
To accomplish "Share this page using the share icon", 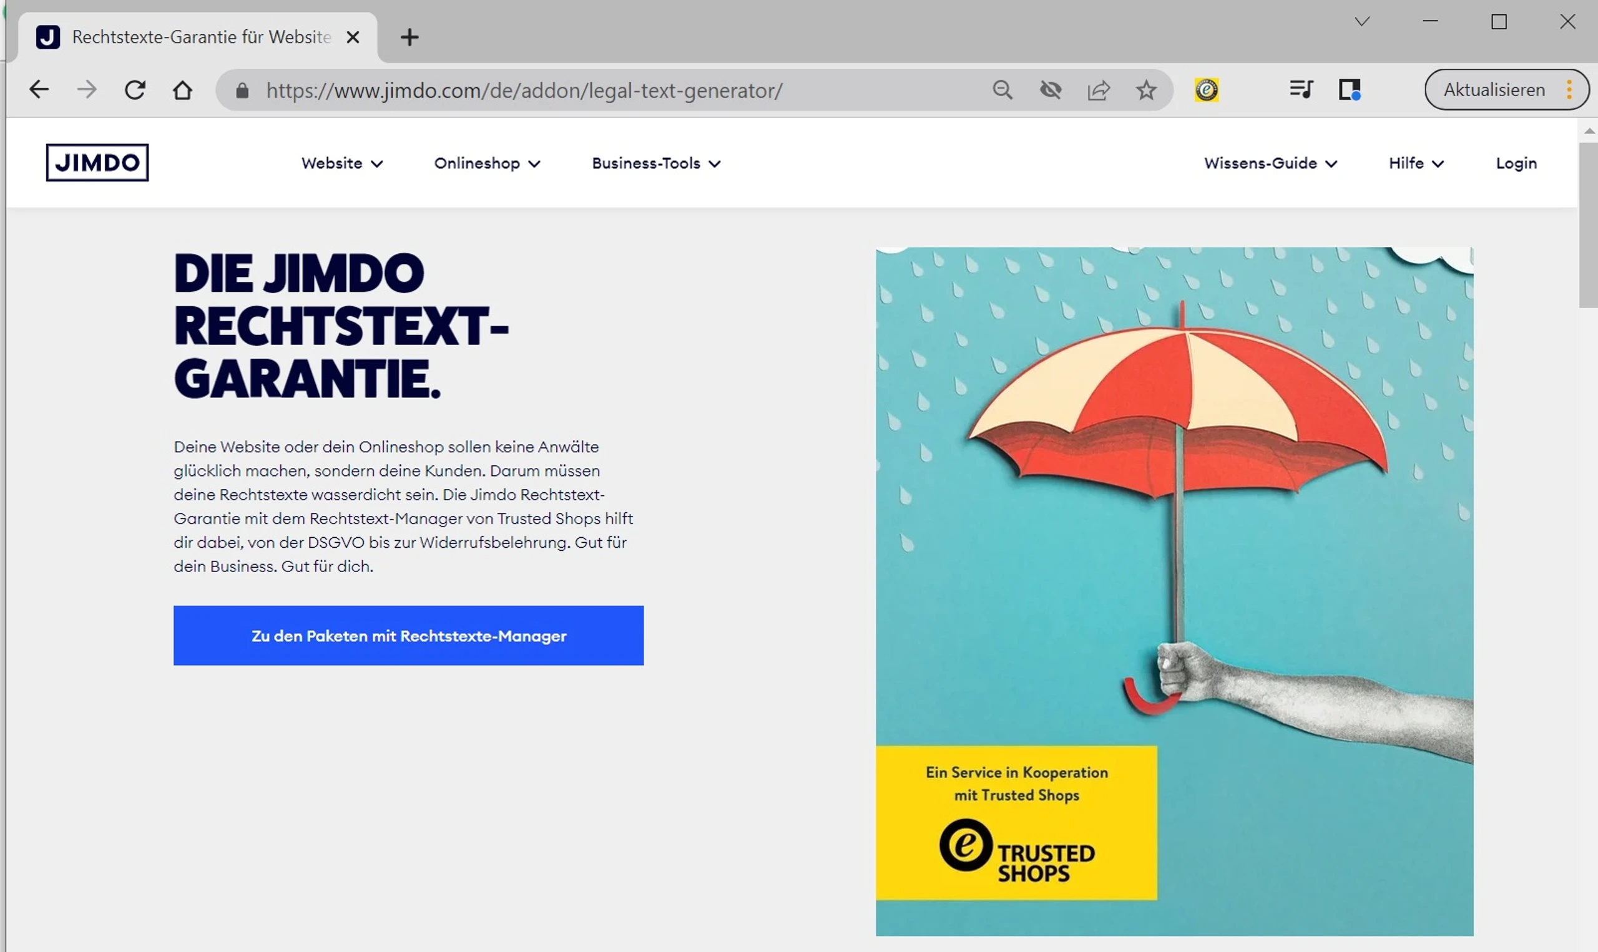I will coord(1099,90).
